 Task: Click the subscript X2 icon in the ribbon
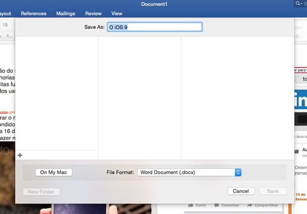tap(9, 36)
